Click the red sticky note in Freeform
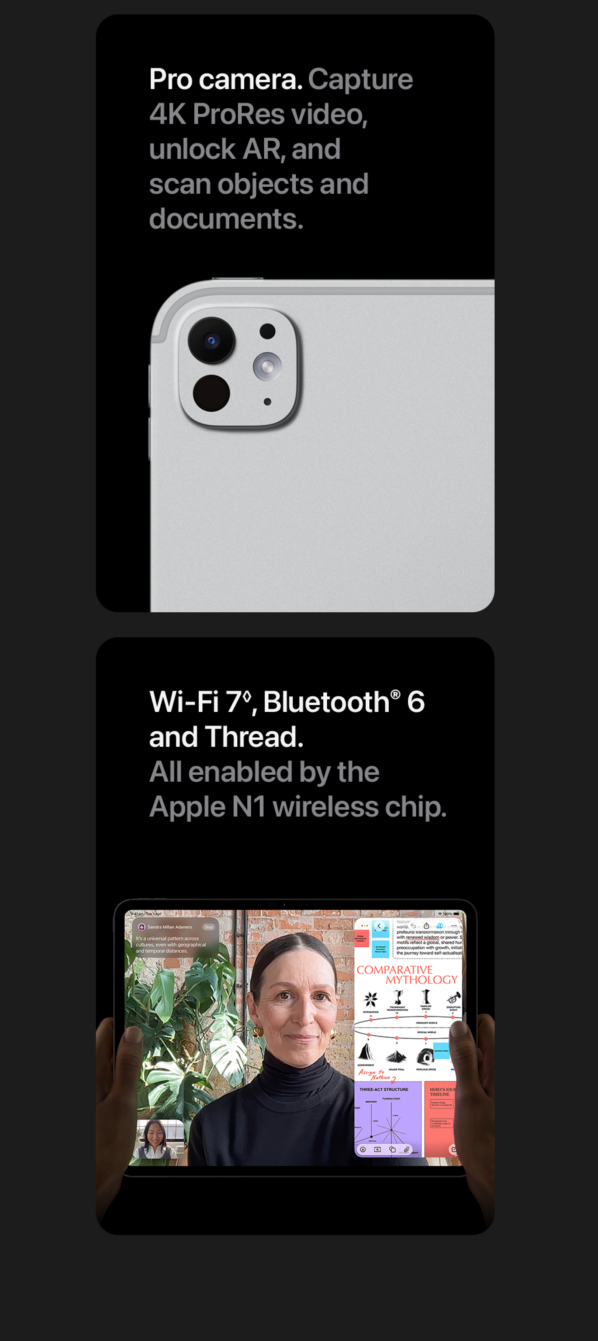 pos(361,939)
